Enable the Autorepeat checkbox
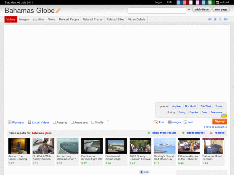Viewport: 234px width, 175px height. [x=72, y=122]
